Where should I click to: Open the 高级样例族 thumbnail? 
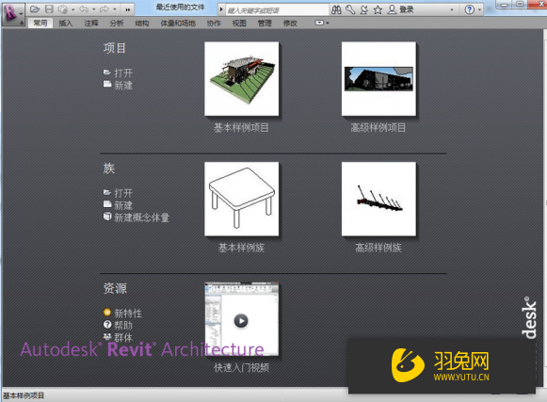pyautogui.click(x=378, y=199)
